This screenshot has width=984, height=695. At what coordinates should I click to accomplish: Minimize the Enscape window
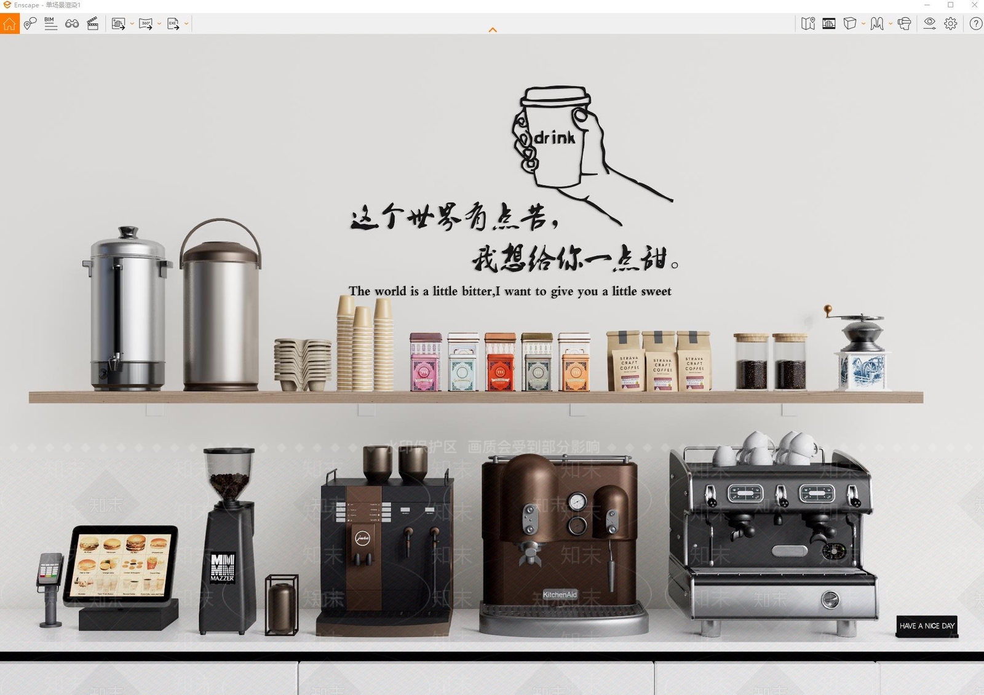pyautogui.click(x=927, y=5)
